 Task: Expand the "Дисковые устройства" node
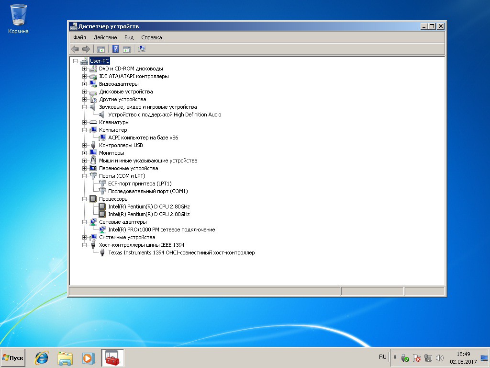(84, 92)
